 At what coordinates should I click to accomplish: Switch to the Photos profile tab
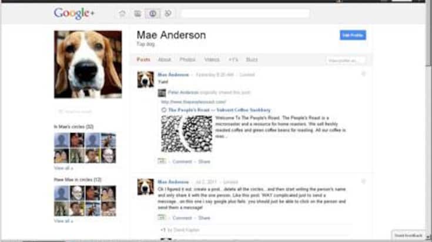(187, 60)
